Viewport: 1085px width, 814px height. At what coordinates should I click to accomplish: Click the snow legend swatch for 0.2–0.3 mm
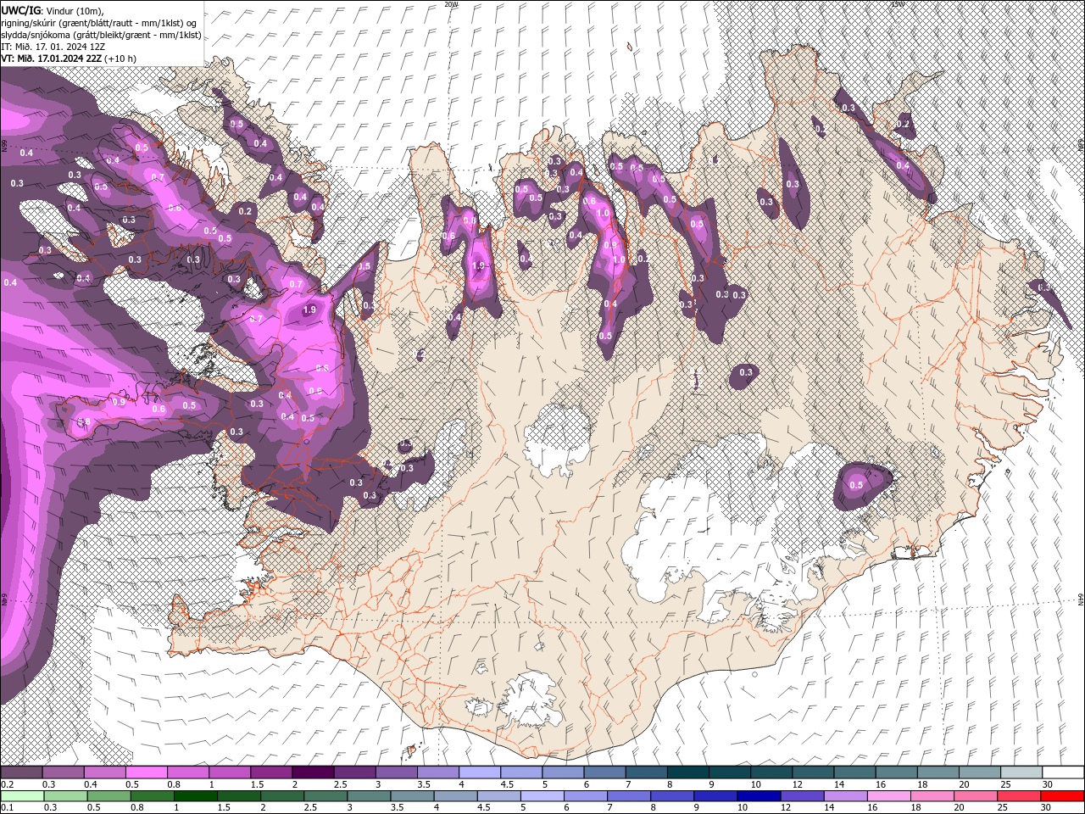[x=21, y=772]
